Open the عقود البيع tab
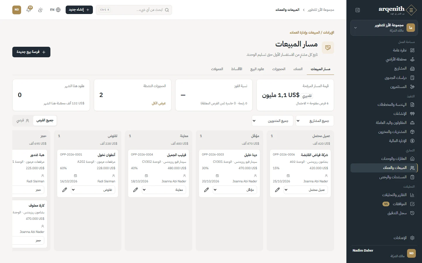This screenshot has height=263, width=422. pyautogui.click(x=257, y=69)
